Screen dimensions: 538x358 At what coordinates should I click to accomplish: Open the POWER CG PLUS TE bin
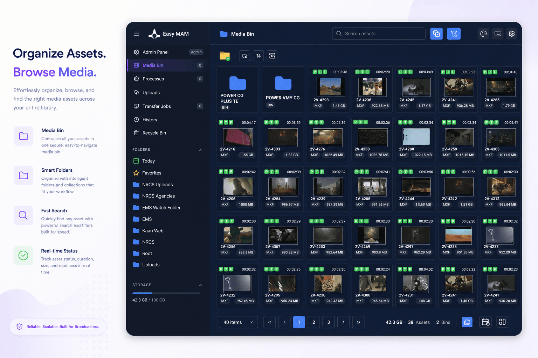[x=237, y=89]
